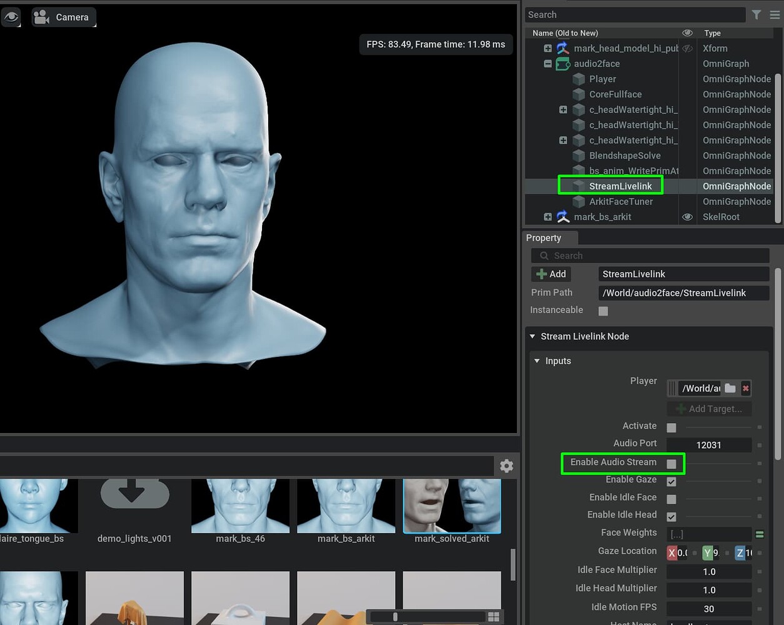Switch to the Property tab
784x625 pixels.
point(549,238)
